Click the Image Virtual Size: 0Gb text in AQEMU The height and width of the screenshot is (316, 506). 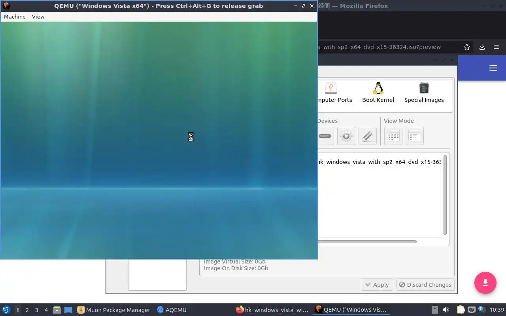coord(235,261)
